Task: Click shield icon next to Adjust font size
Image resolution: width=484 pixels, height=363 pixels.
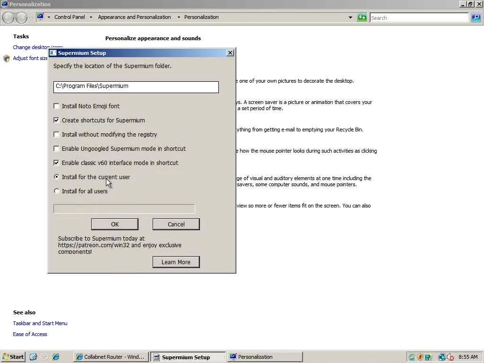Action: (x=7, y=58)
